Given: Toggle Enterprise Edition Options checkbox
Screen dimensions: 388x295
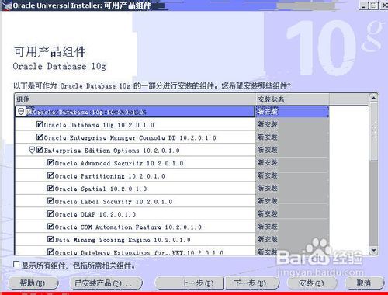Looking at the screenshot, I should [x=40, y=150].
